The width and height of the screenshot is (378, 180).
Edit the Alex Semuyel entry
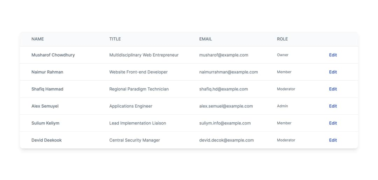click(332, 106)
